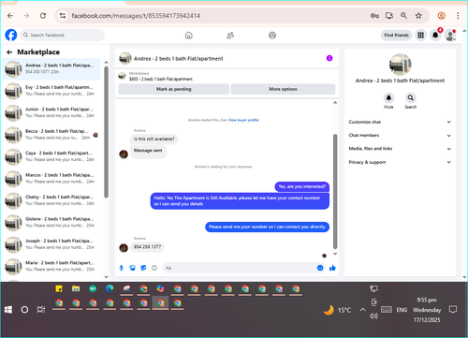The width and height of the screenshot is (468, 338).
Task: Open the Groups icon in top navigation
Action: click(272, 36)
